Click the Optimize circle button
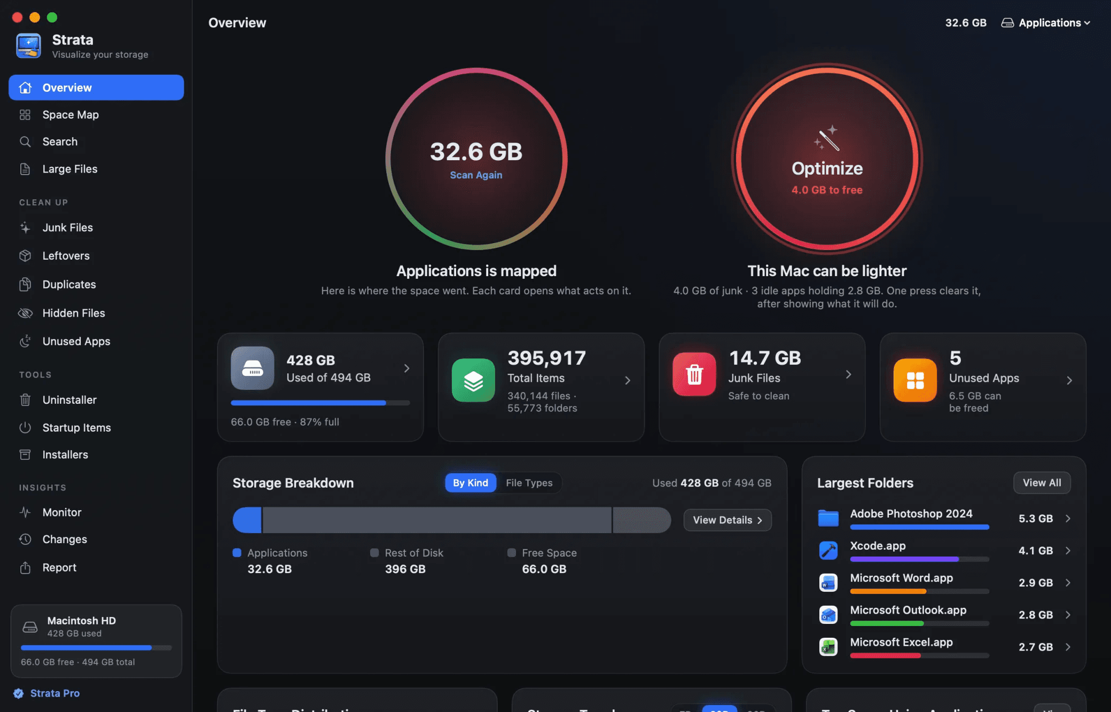This screenshot has width=1111, height=712. pos(827,159)
